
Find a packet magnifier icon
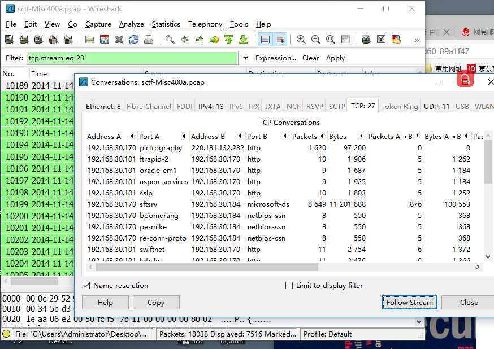[170, 40]
